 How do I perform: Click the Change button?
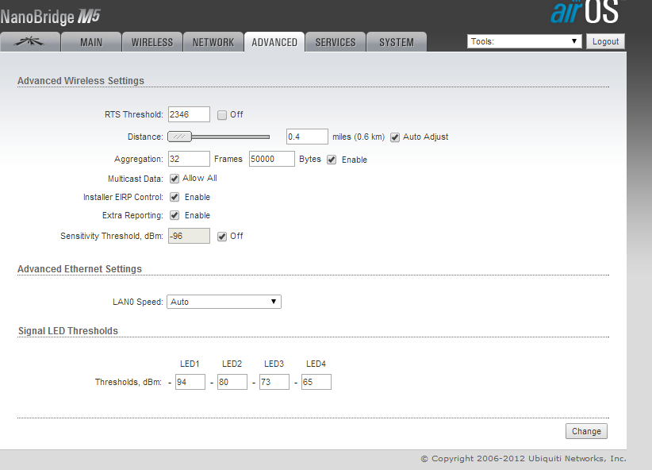click(586, 431)
